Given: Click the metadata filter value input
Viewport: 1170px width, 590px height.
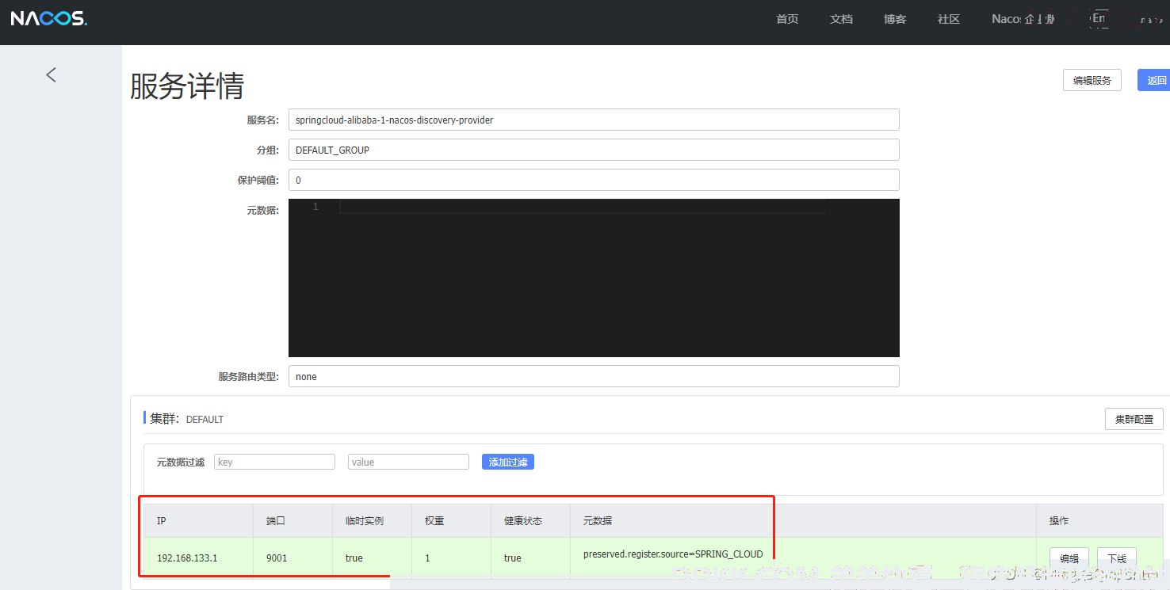Looking at the screenshot, I should (x=408, y=462).
